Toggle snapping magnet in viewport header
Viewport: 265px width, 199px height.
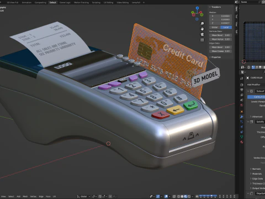pyautogui.click(x=100, y=196)
